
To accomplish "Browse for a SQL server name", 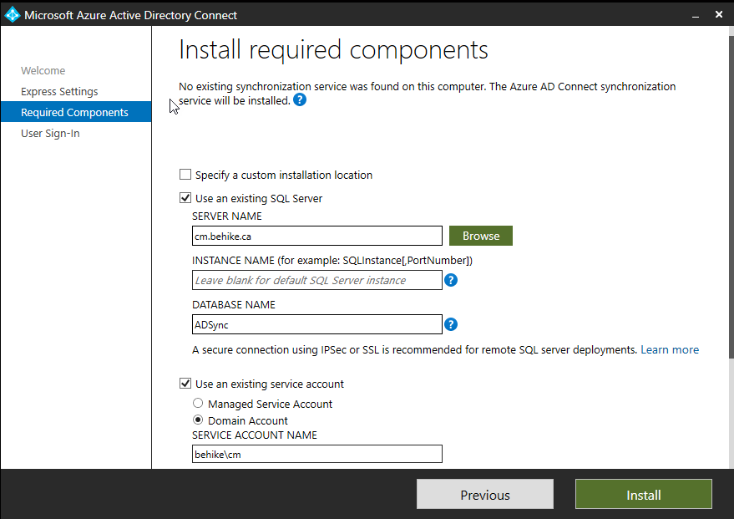I will click(480, 236).
